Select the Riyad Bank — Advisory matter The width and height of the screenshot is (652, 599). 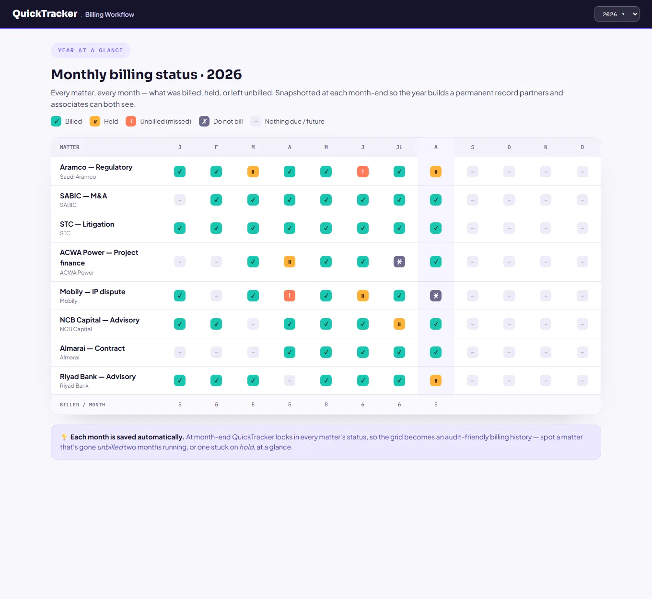(98, 377)
